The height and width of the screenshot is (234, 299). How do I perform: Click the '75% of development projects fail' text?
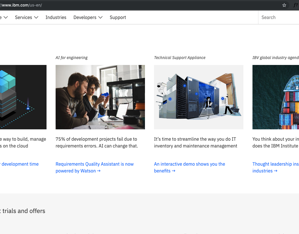[x=97, y=142]
